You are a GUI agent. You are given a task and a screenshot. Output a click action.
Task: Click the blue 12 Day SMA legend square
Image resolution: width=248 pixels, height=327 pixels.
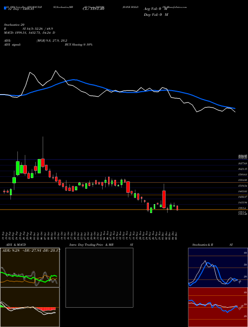5,8
